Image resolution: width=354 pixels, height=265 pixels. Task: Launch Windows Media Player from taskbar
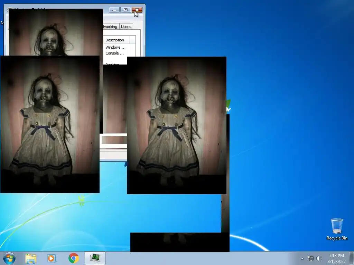click(52, 258)
